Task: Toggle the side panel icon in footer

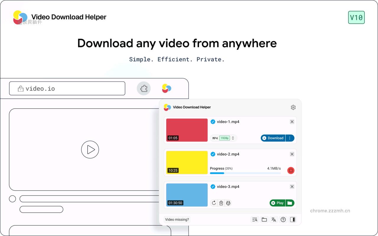Action: 293,219
